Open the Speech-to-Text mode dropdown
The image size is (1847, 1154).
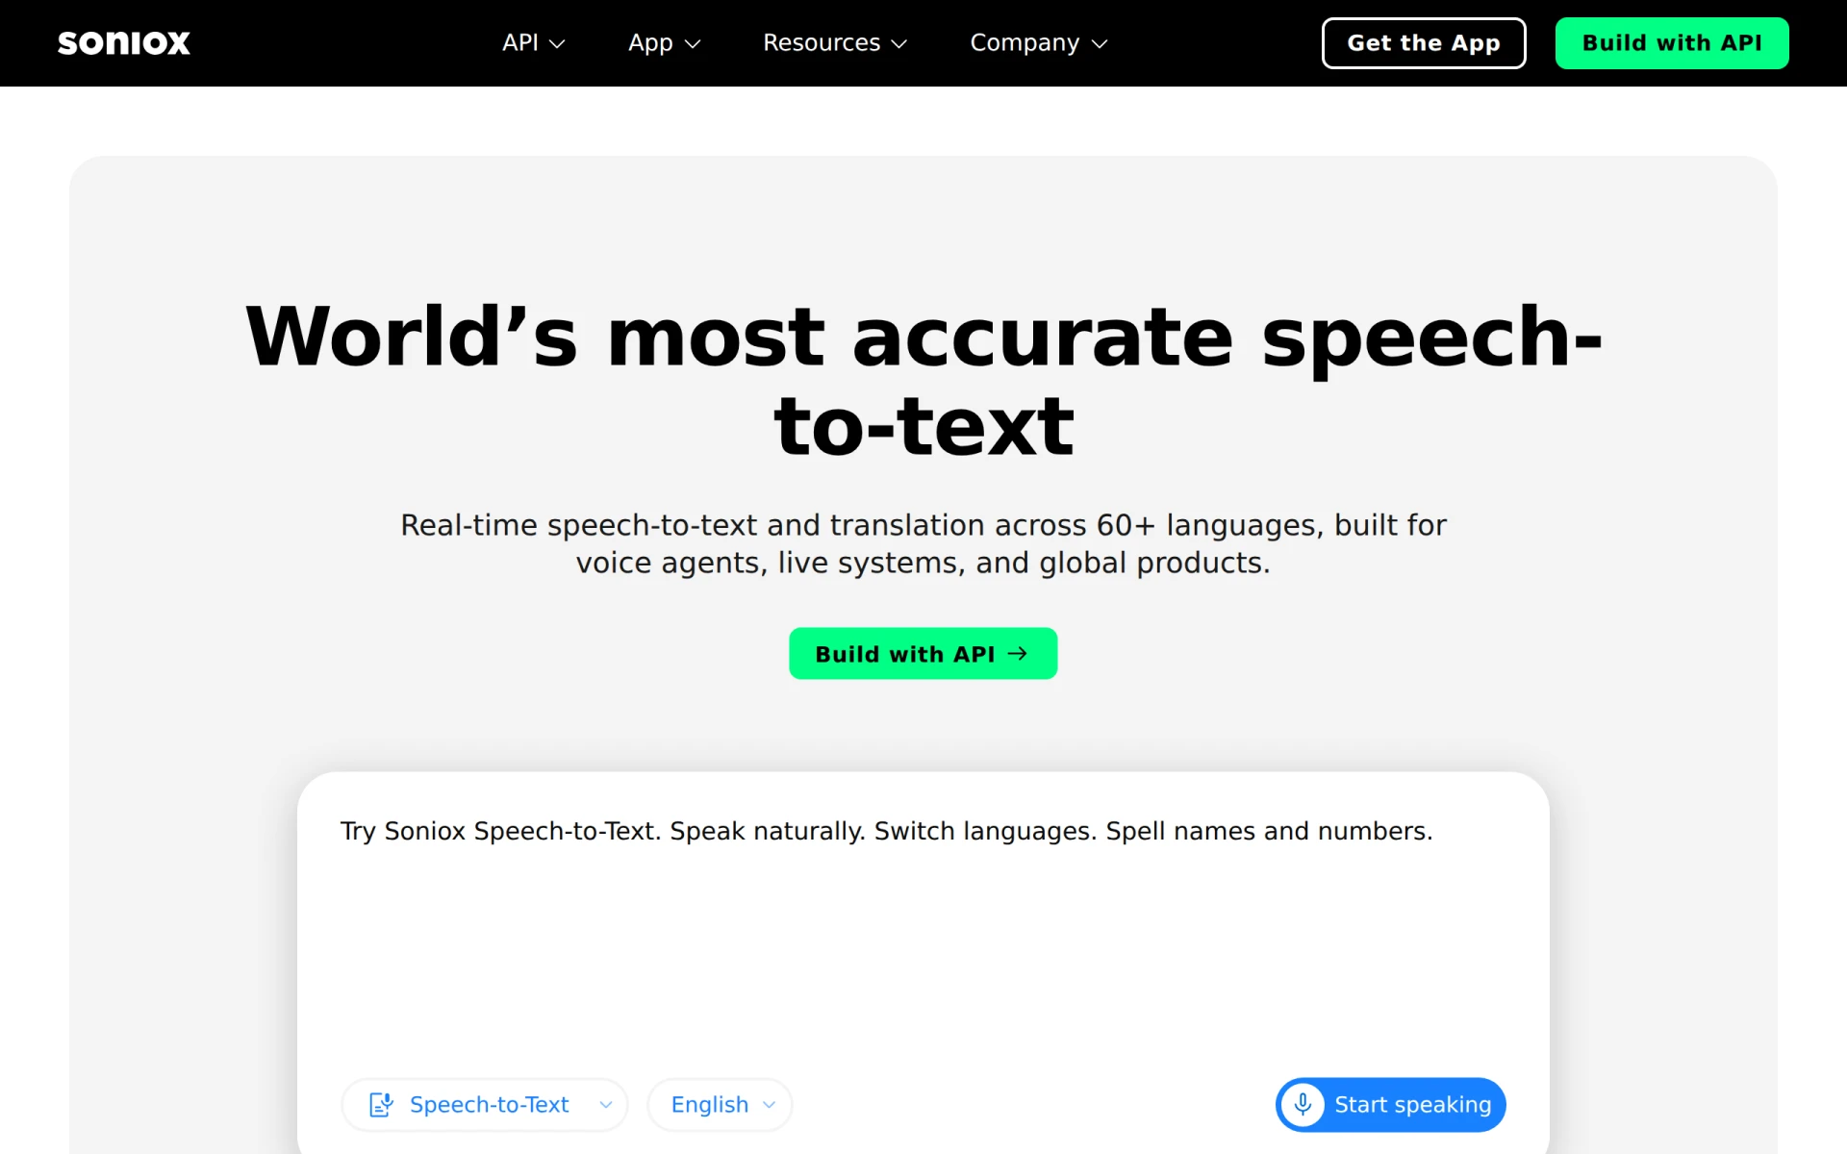[485, 1104]
